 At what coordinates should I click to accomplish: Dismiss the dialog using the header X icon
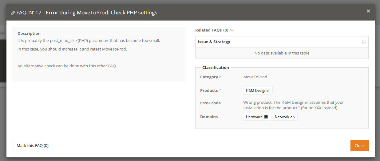(x=368, y=11)
